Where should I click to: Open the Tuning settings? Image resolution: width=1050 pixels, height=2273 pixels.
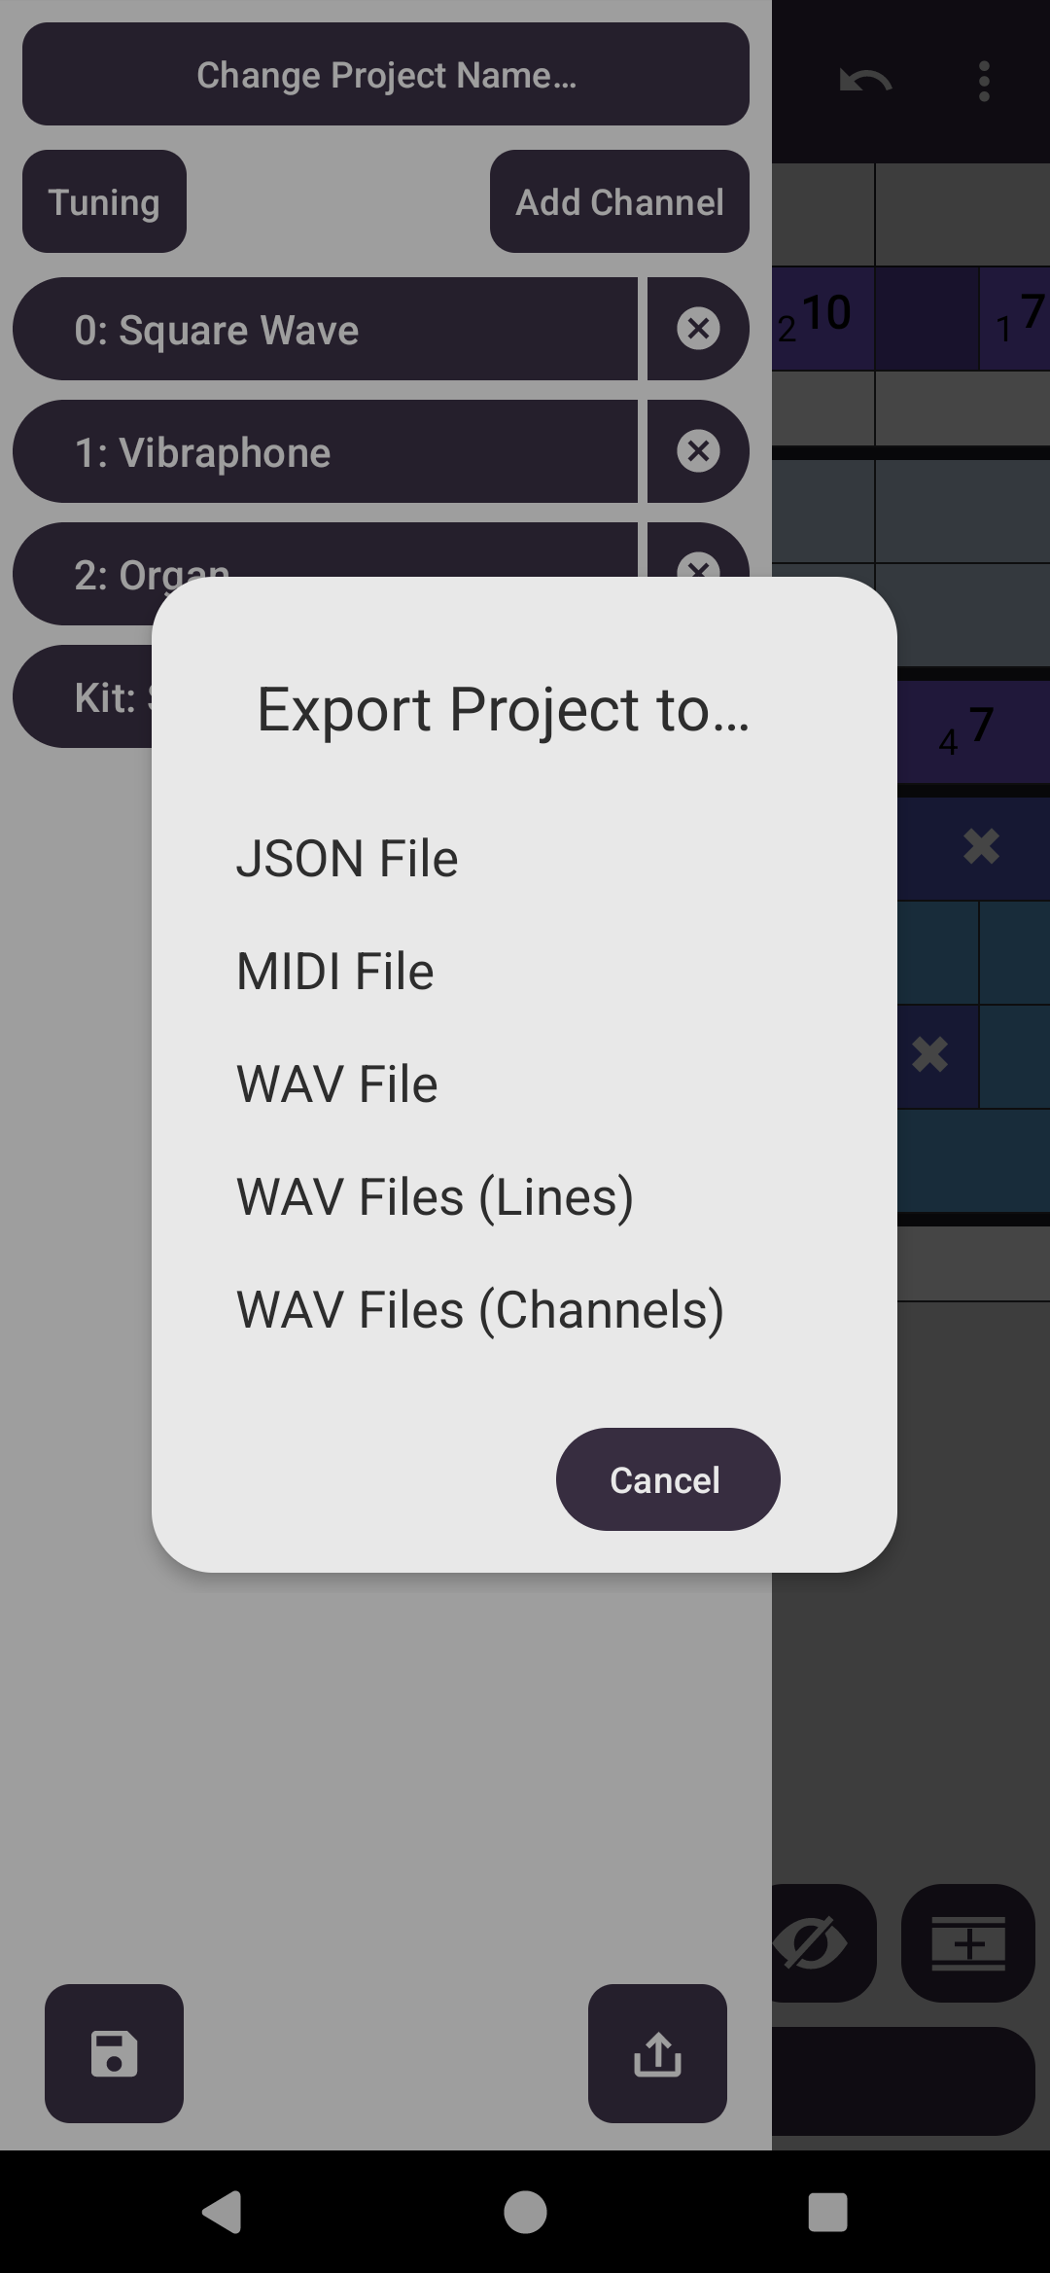(x=104, y=201)
